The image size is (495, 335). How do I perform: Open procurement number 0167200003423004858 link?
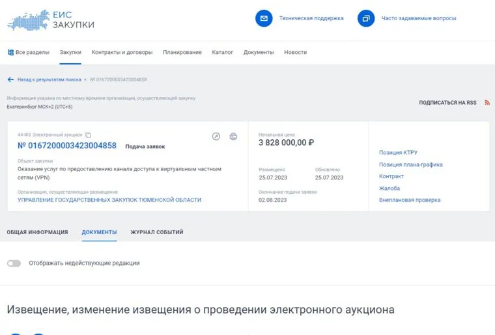pyautogui.click(x=67, y=146)
